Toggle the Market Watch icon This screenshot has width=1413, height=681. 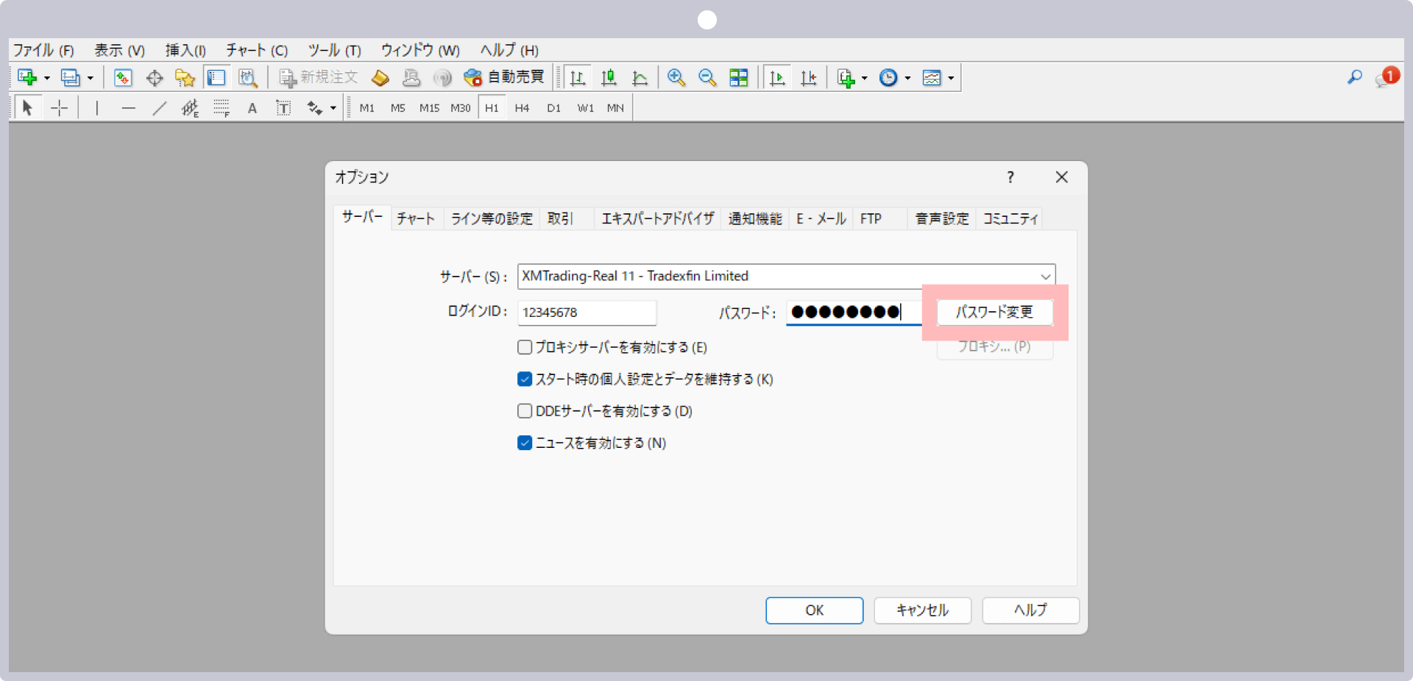[123, 77]
